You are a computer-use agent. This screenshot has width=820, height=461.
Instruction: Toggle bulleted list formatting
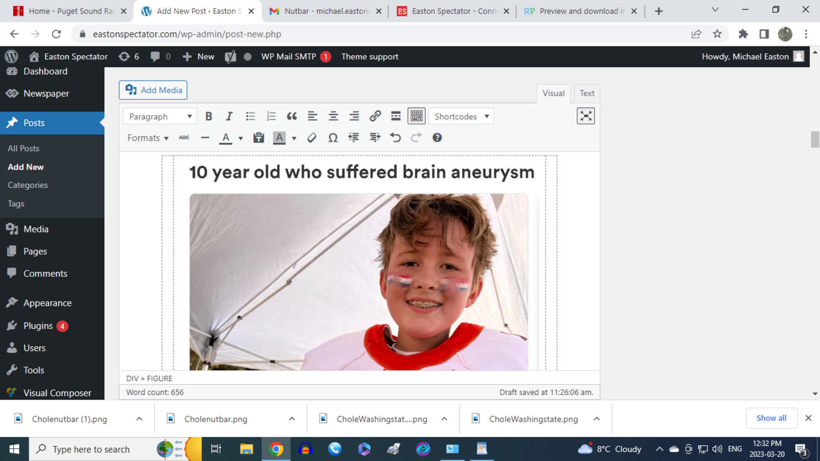pos(250,116)
